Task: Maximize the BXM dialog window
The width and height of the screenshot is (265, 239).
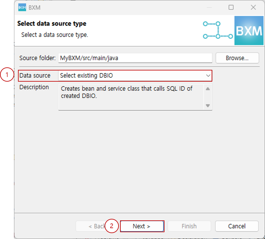Action: [x=231, y=7]
